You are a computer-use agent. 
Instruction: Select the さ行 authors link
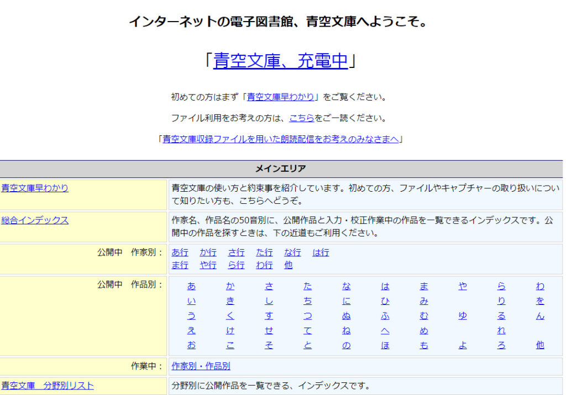[x=236, y=252]
